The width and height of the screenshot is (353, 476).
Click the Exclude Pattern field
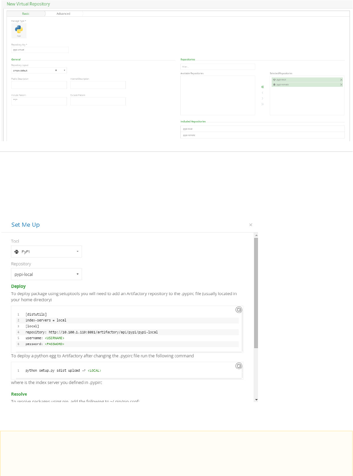[98, 101]
